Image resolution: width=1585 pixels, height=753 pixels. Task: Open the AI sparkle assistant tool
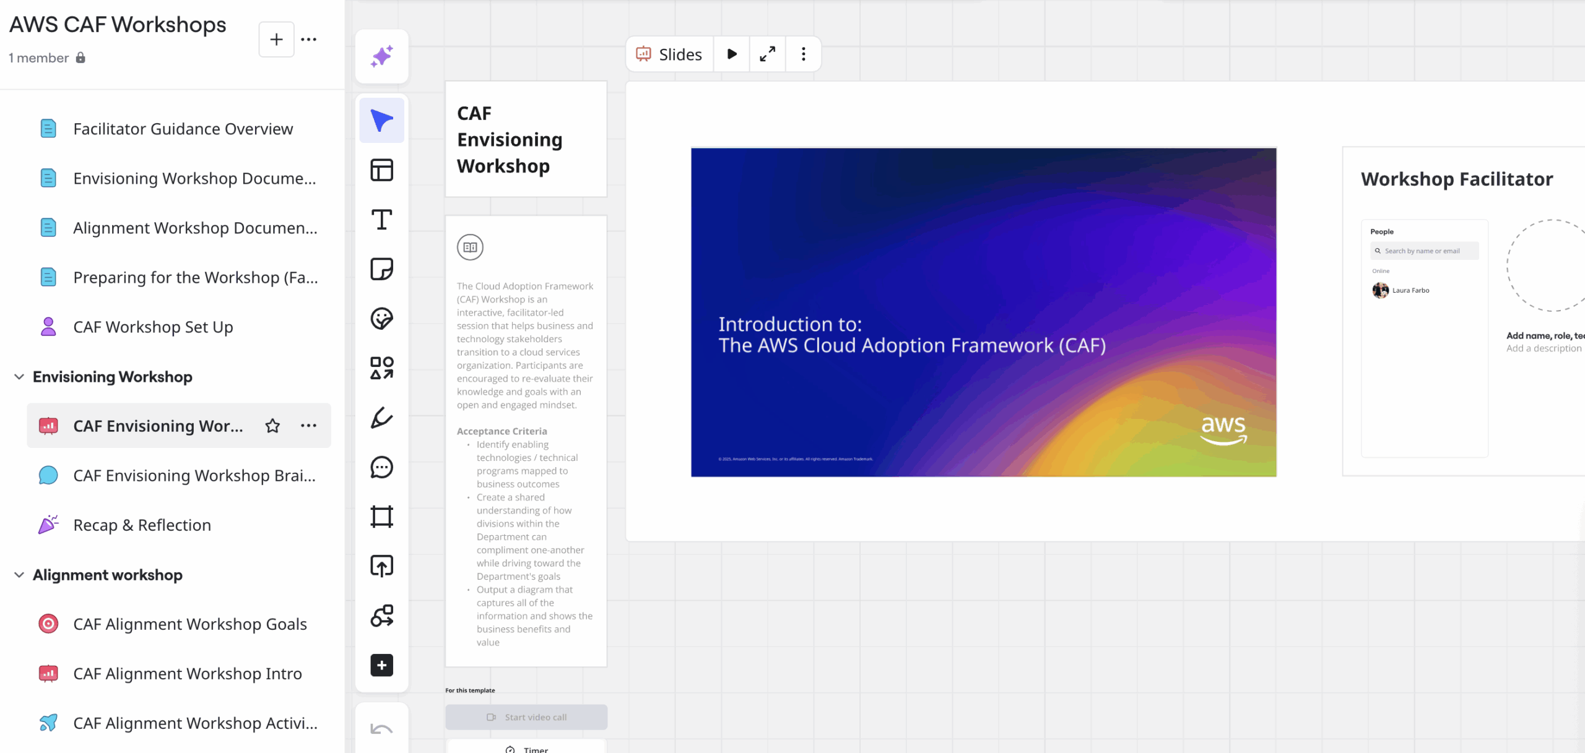[381, 56]
